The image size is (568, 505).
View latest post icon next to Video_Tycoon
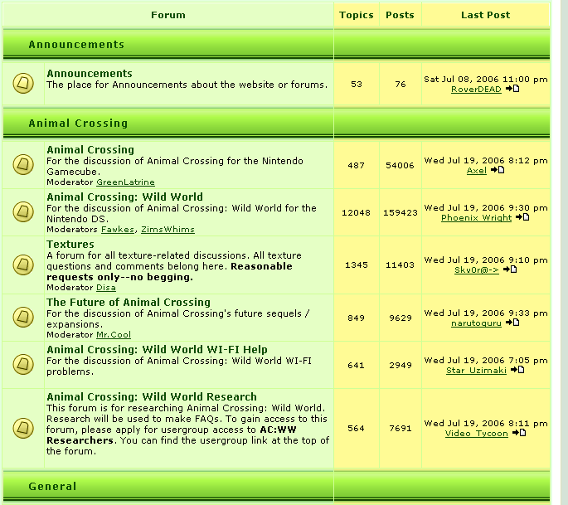(519, 433)
